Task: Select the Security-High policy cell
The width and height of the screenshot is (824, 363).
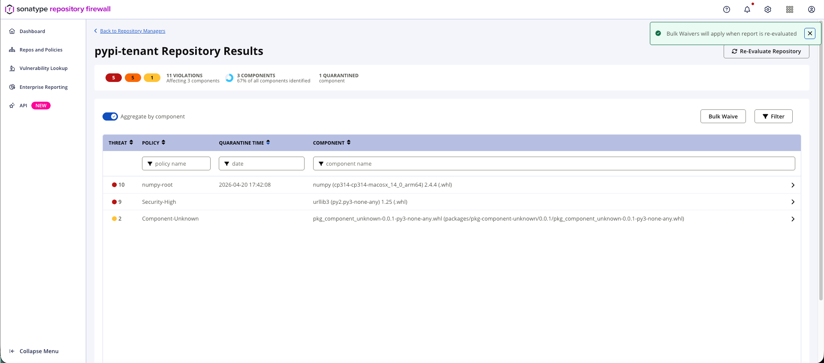Action: pyautogui.click(x=159, y=202)
